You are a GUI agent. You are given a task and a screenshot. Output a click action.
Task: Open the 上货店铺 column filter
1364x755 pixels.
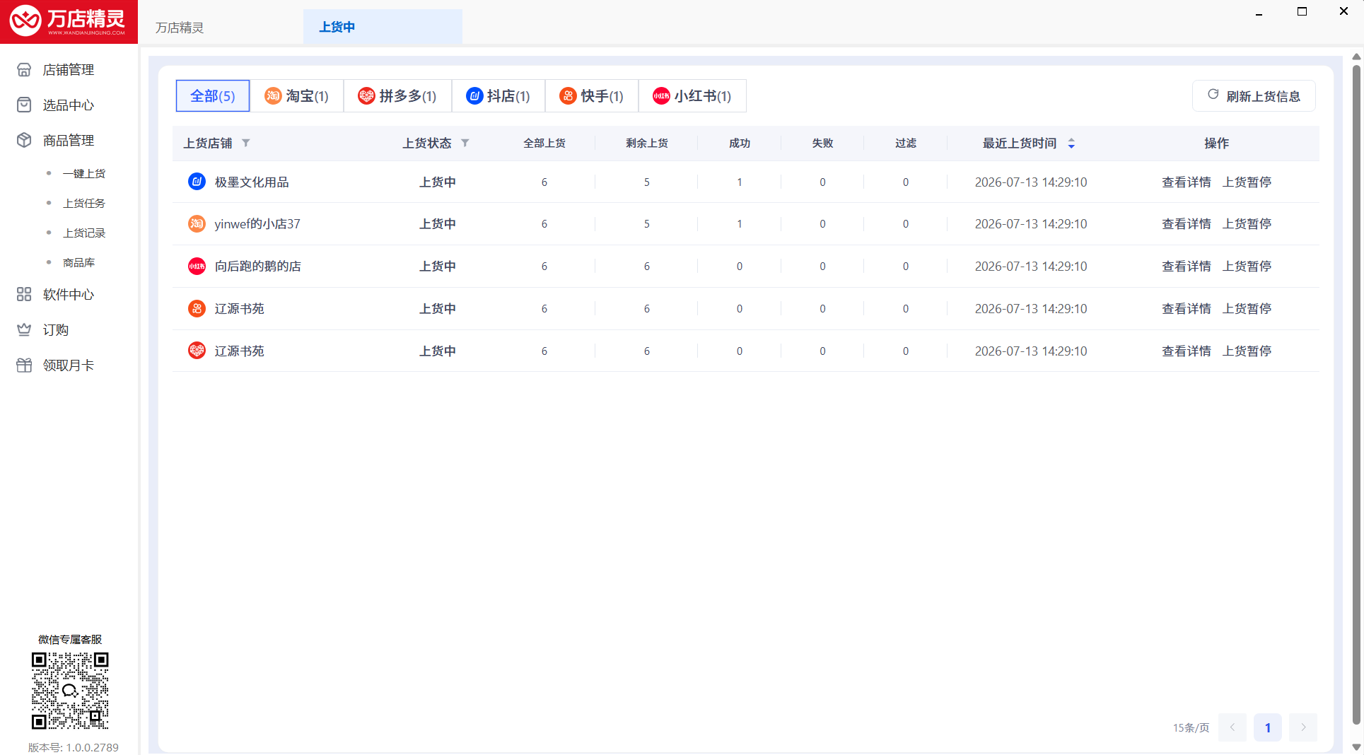point(246,143)
